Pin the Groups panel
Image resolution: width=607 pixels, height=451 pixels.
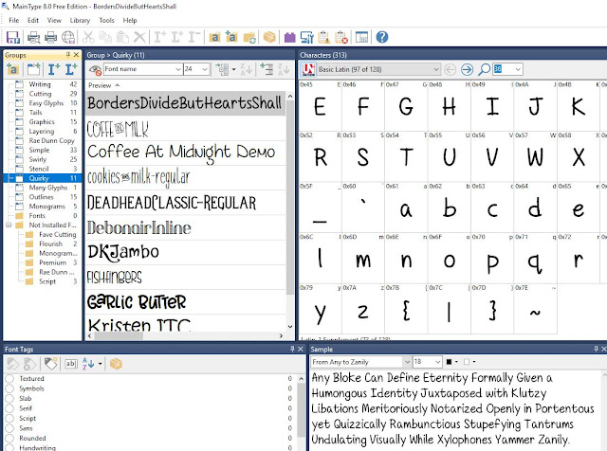[67, 55]
